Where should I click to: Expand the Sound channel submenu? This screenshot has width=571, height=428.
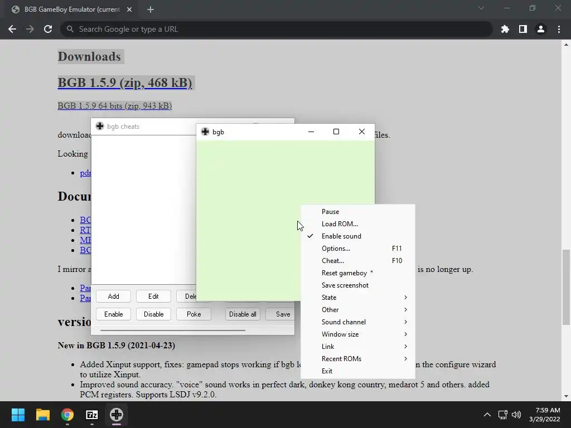[357, 322]
